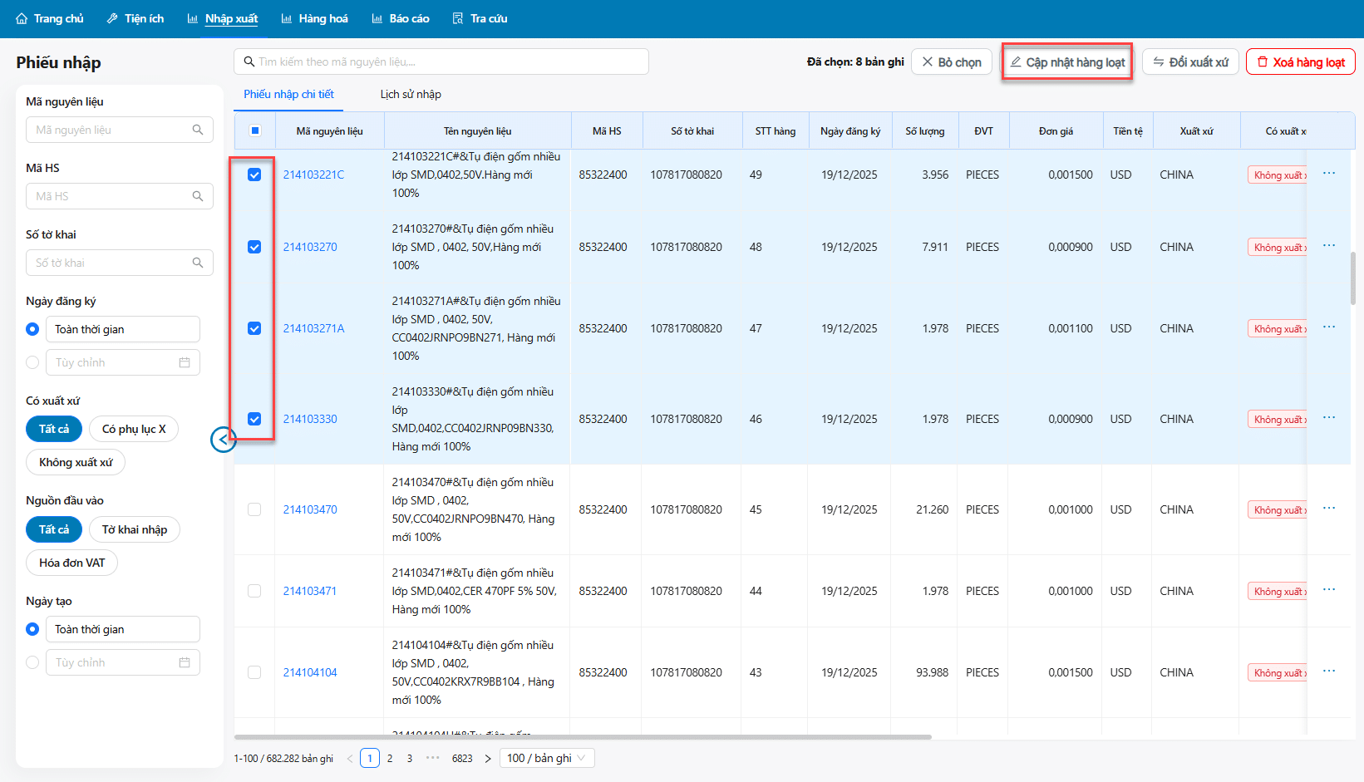Check the checkbox for row 214103470
The width and height of the screenshot is (1364, 782).
[x=254, y=509]
